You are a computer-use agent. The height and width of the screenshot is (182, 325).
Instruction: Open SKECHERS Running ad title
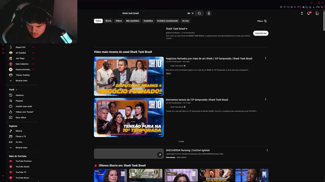point(188,150)
